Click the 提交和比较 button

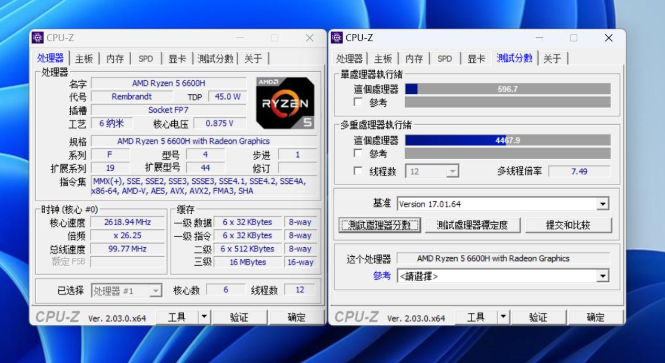tap(569, 225)
